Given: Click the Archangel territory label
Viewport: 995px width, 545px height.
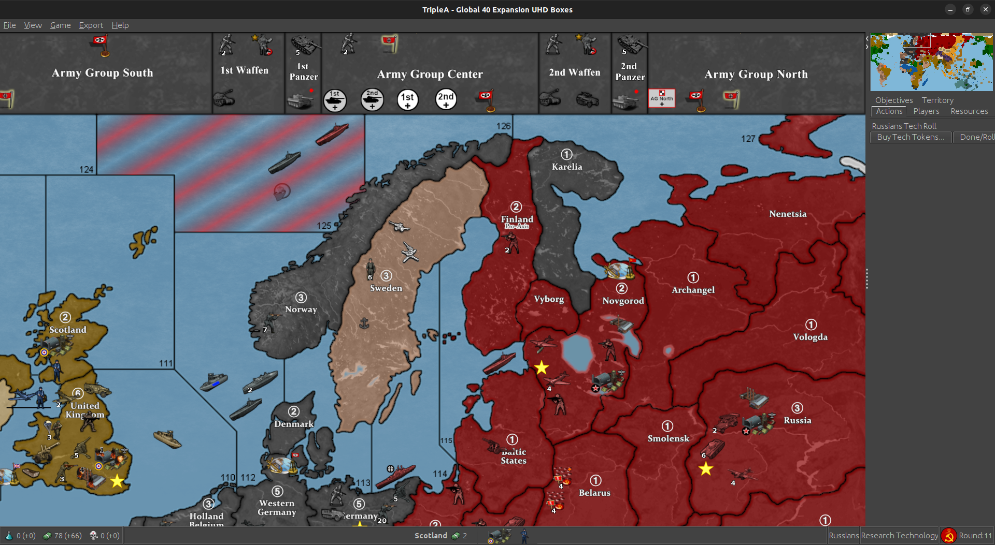Looking at the screenshot, I should (x=693, y=290).
